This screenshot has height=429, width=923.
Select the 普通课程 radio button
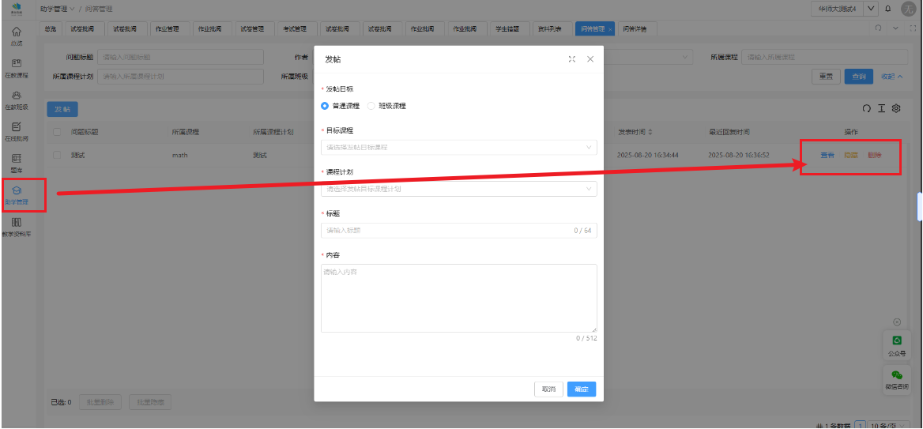(325, 105)
